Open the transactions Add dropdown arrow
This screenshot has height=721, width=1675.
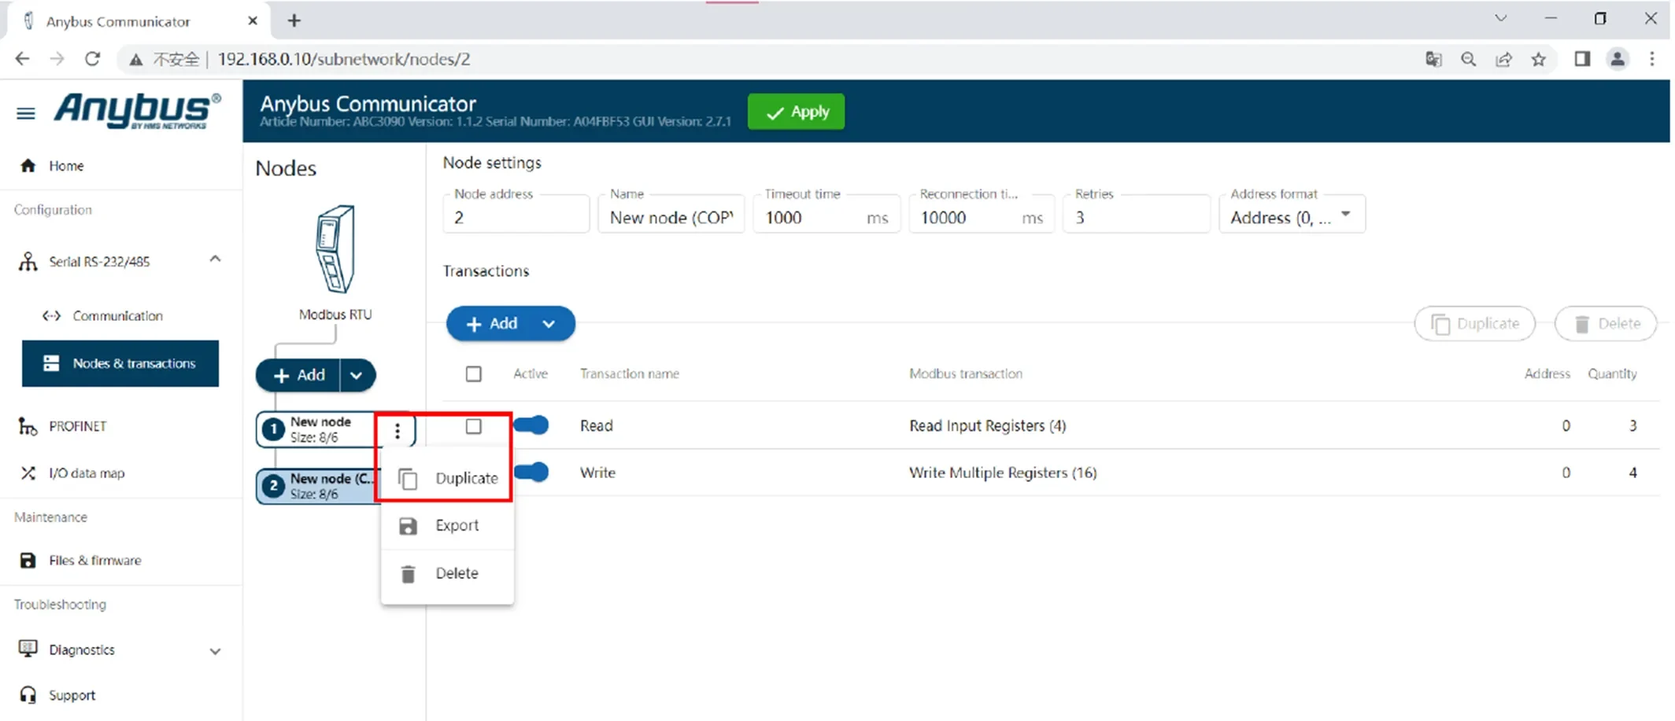(549, 324)
